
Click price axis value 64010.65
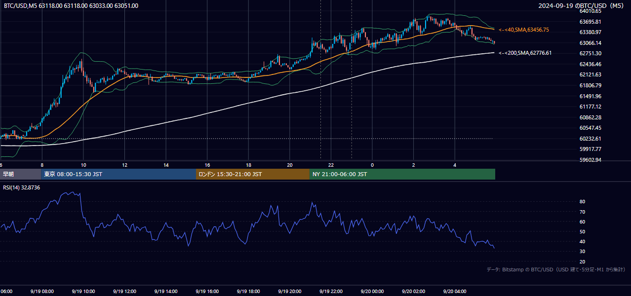(x=590, y=11)
